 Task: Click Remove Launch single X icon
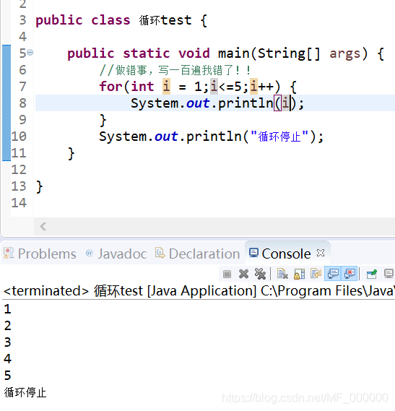[x=244, y=274]
